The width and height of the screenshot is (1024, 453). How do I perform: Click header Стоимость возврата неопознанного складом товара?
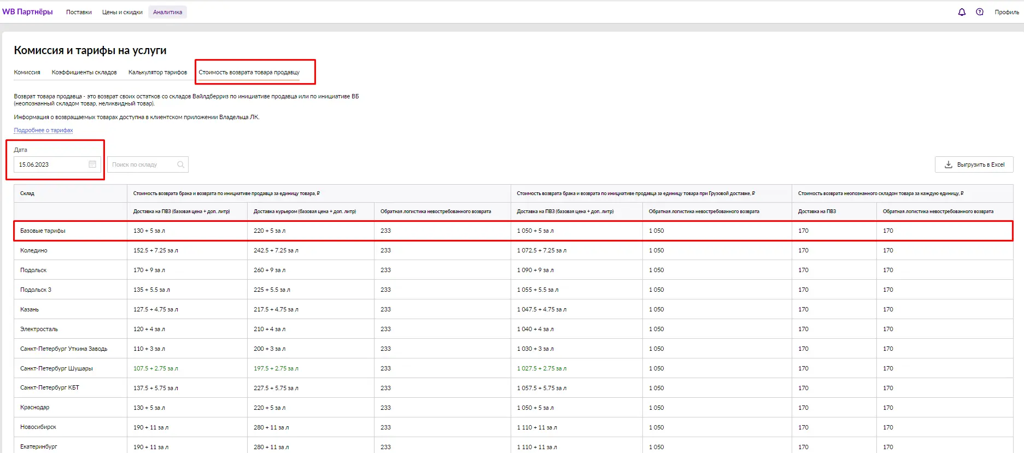(x=881, y=193)
